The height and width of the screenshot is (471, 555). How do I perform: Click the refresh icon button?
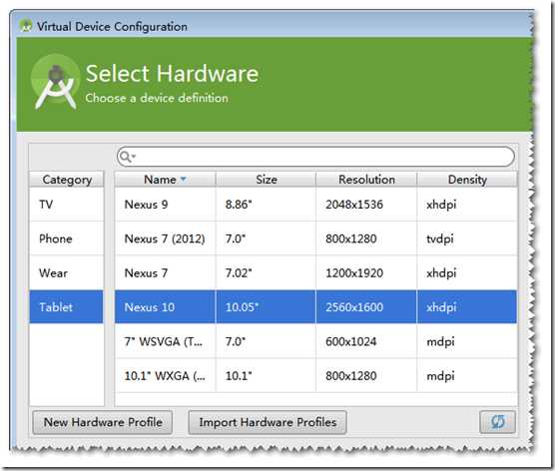[497, 422]
